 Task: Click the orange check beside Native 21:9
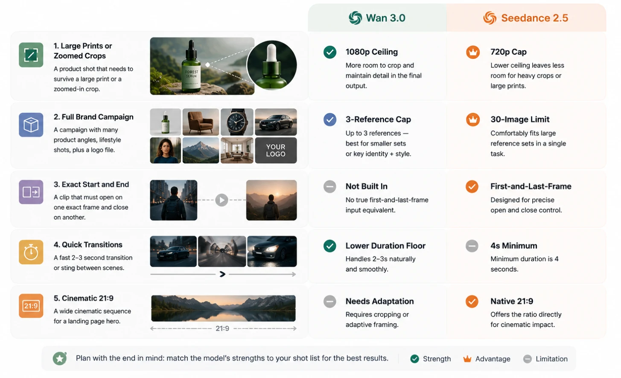pyautogui.click(x=472, y=301)
